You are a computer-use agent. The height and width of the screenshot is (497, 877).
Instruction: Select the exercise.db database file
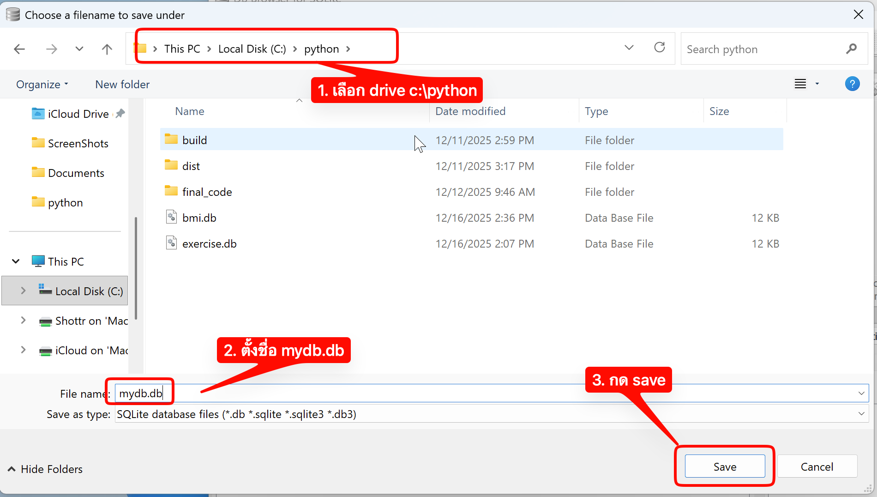point(209,244)
